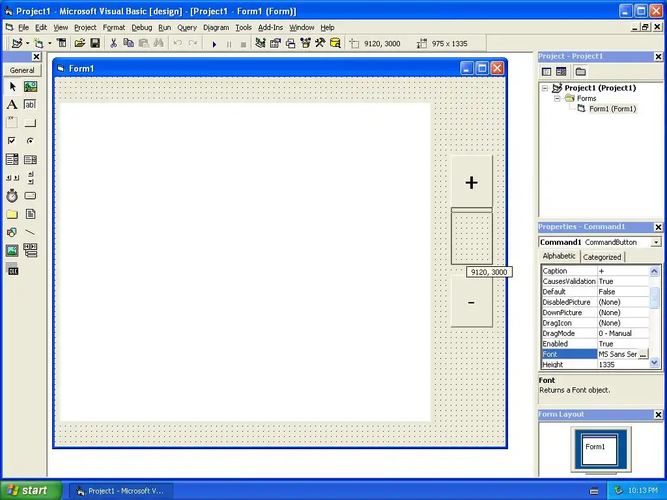Click the plus command button on form

coord(472,182)
